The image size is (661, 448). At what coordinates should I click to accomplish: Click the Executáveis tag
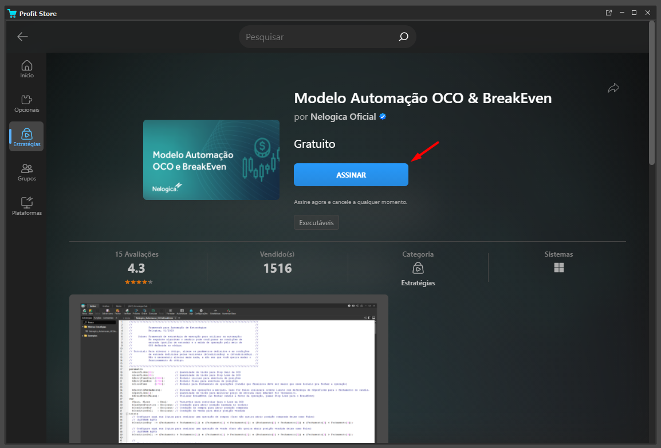click(316, 222)
